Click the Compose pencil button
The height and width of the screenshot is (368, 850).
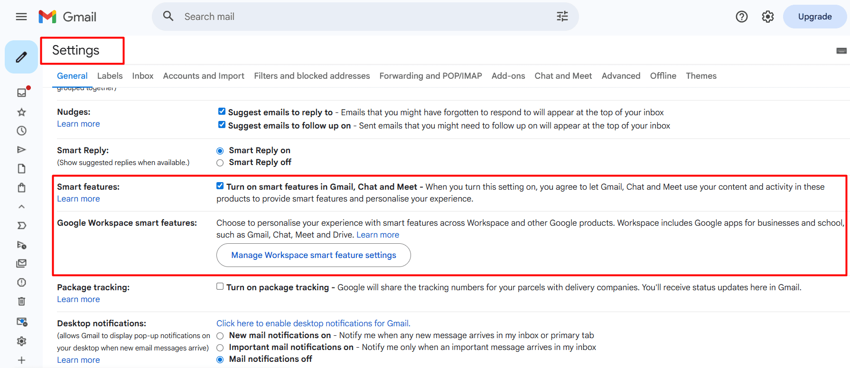click(21, 57)
